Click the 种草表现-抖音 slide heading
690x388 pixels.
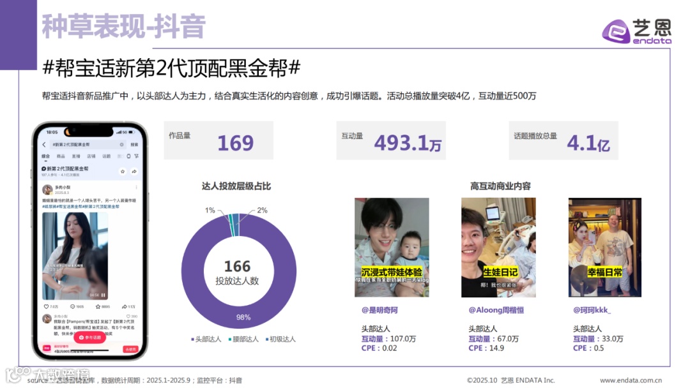[123, 26]
